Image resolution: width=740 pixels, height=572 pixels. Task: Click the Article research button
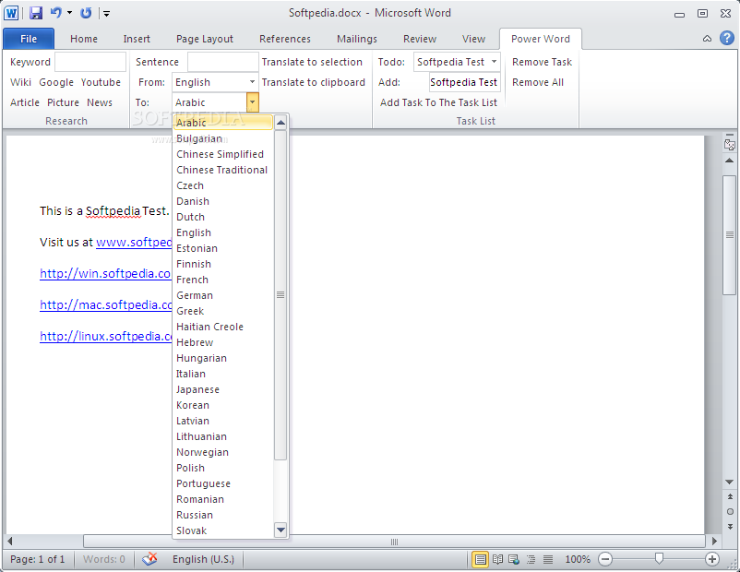click(25, 102)
